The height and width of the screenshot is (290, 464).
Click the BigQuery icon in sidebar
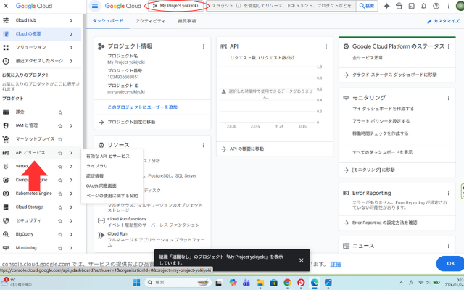[7, 234]
